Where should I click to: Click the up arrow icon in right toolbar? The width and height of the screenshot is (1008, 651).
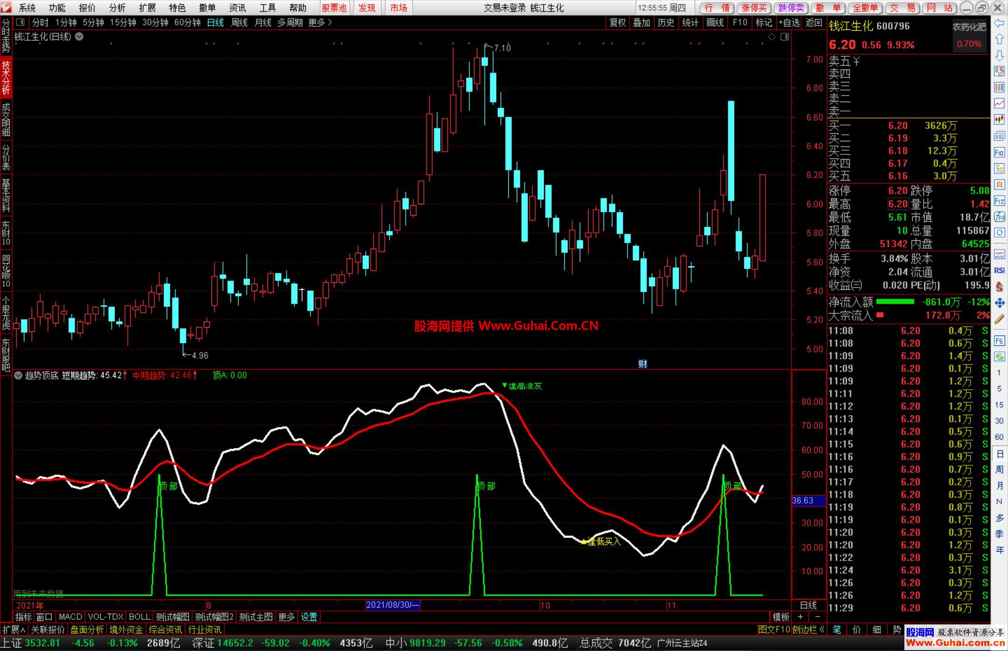click(x=999, y=39)
